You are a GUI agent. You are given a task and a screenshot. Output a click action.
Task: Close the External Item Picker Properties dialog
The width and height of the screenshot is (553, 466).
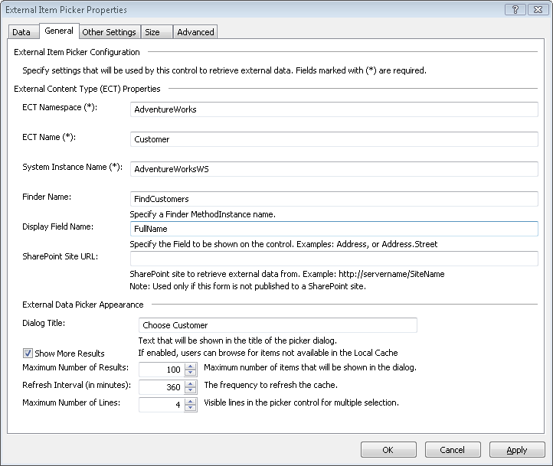tap(538, 10)
